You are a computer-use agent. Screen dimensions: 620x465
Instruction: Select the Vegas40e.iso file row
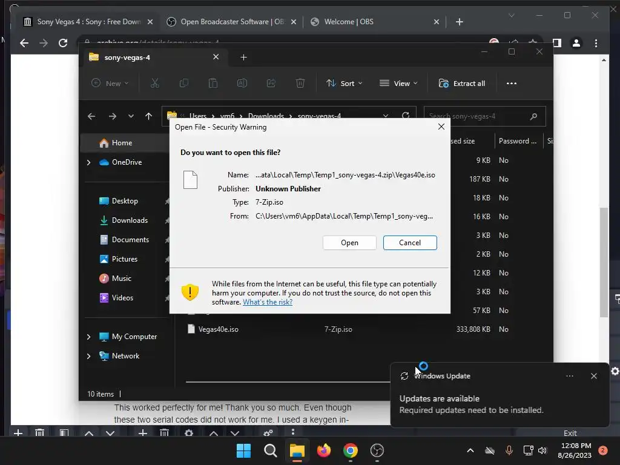coord(348,329)
